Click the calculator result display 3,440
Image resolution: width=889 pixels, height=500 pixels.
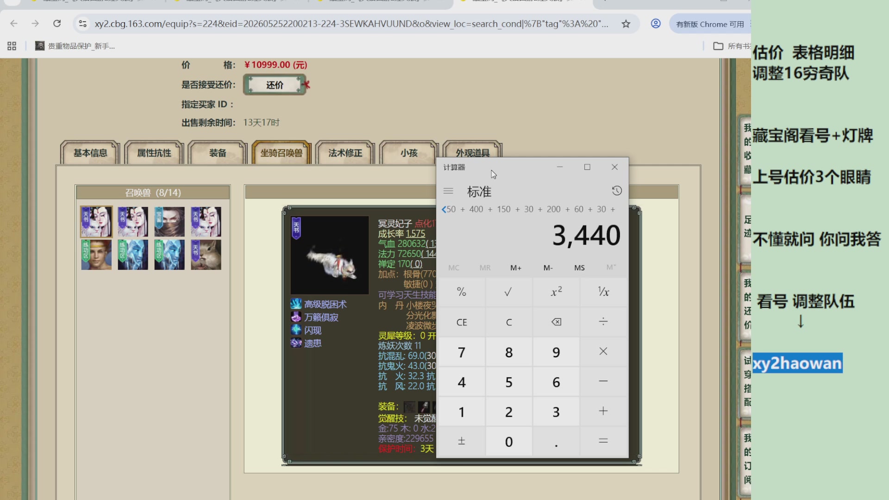tap(586, 235)
